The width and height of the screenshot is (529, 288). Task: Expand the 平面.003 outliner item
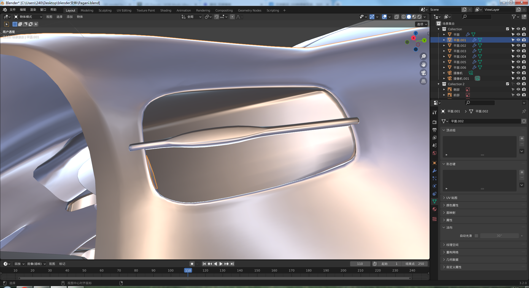tap(444, 51)
